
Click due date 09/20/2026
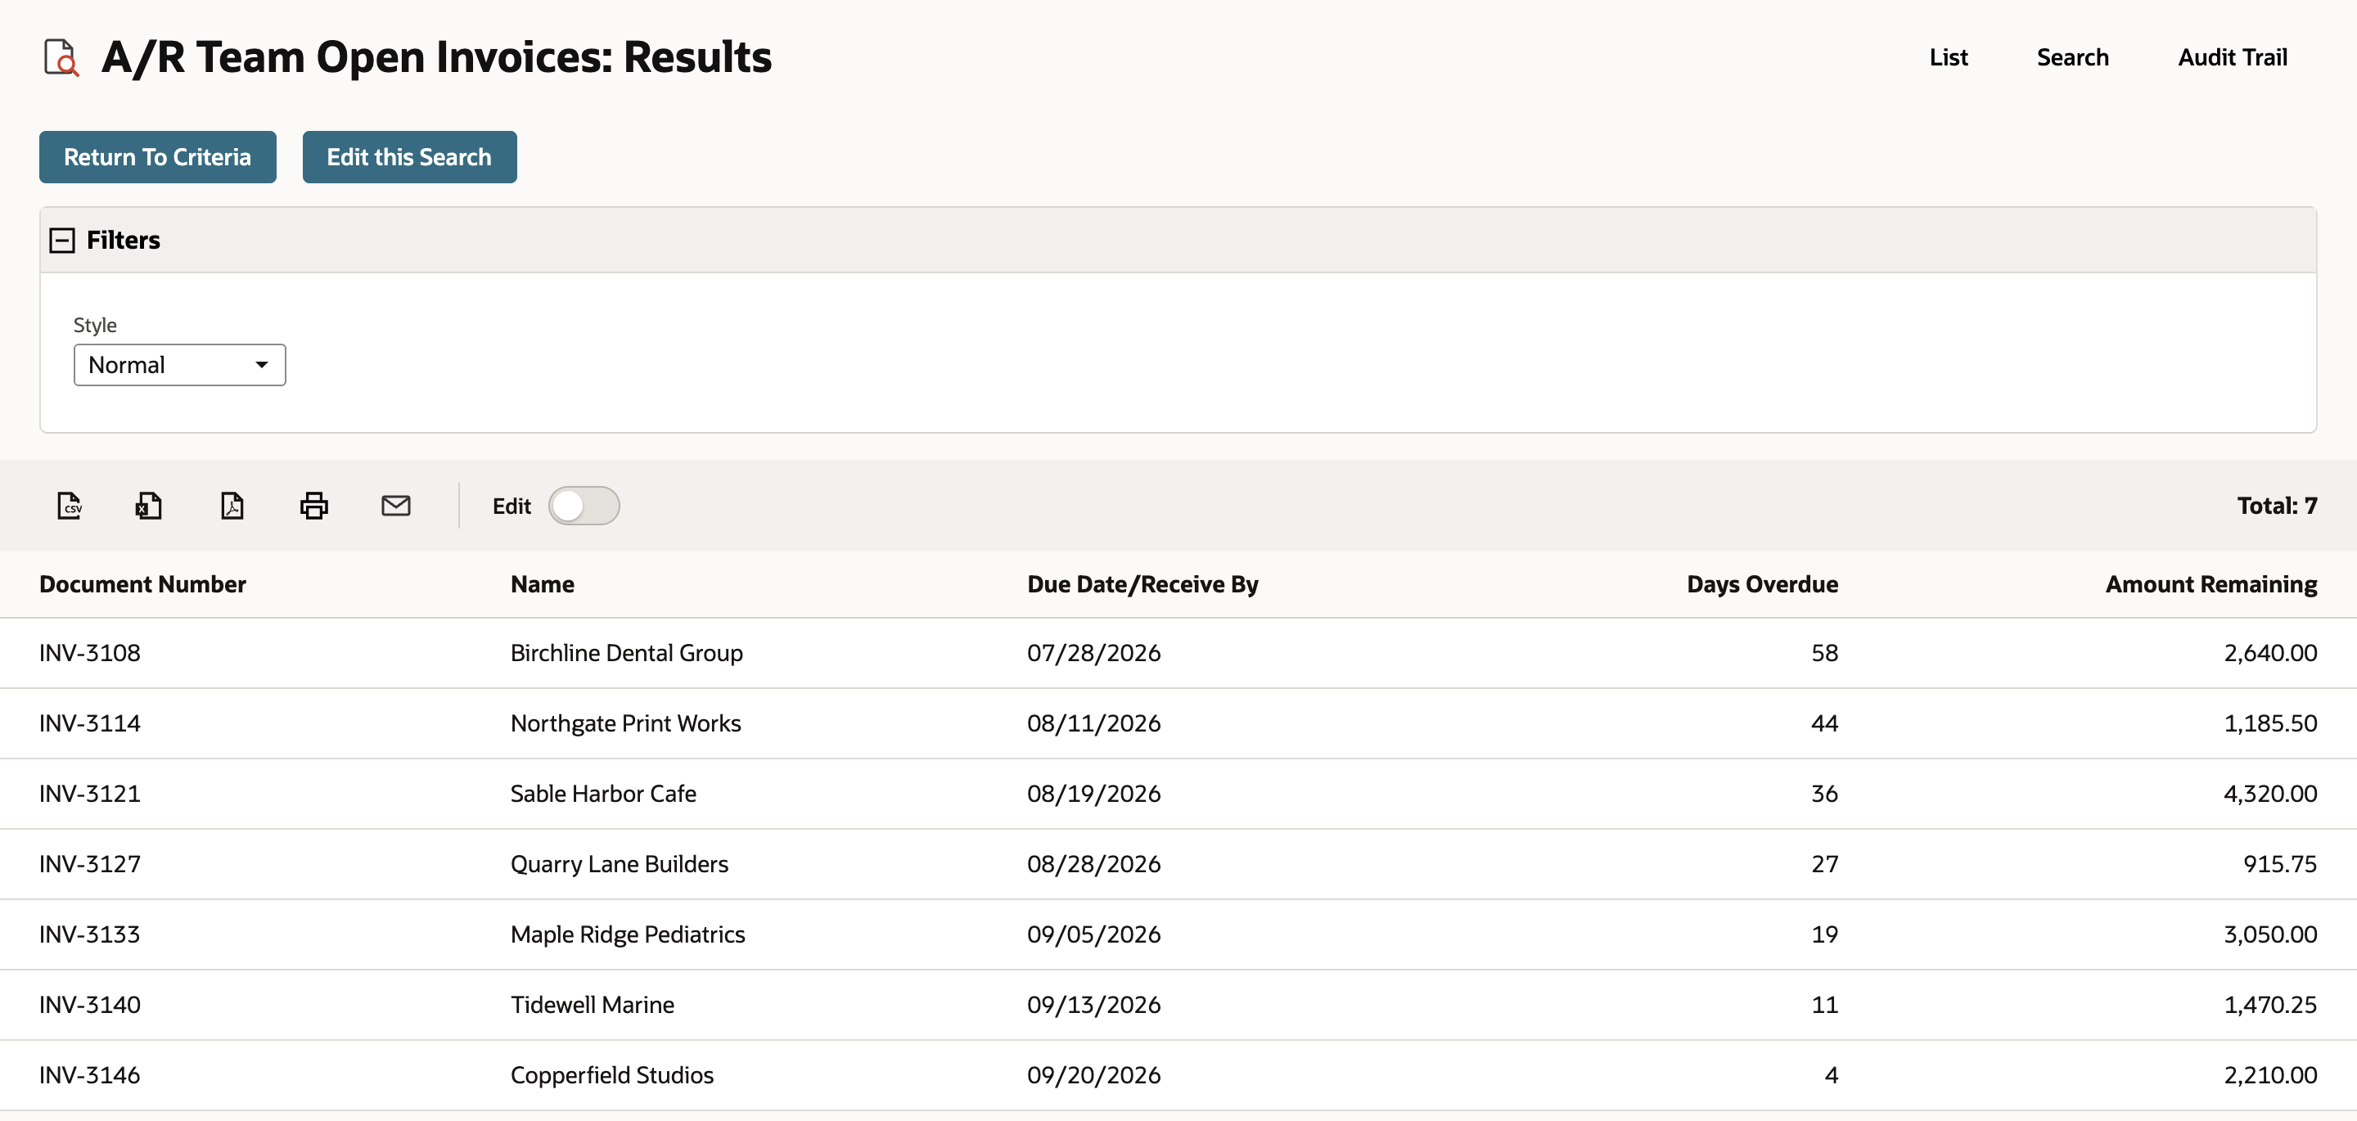tap(1093, 1075)
